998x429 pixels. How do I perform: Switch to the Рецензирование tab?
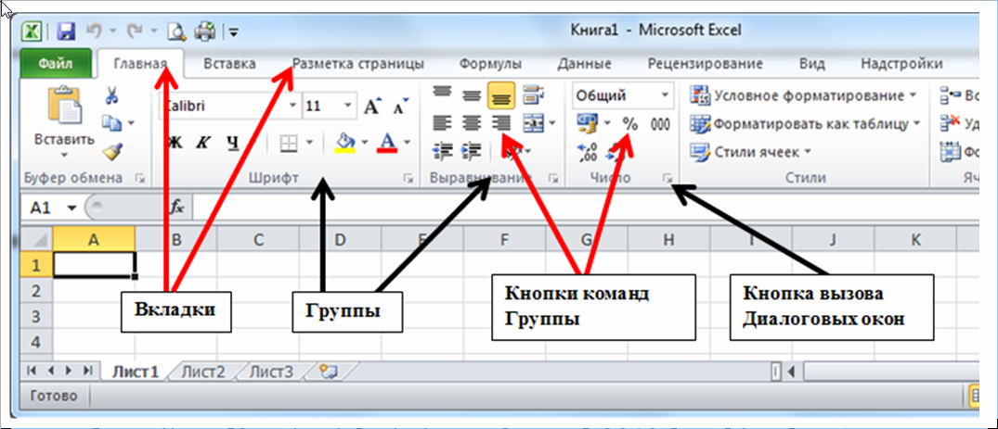pos(705,64)
